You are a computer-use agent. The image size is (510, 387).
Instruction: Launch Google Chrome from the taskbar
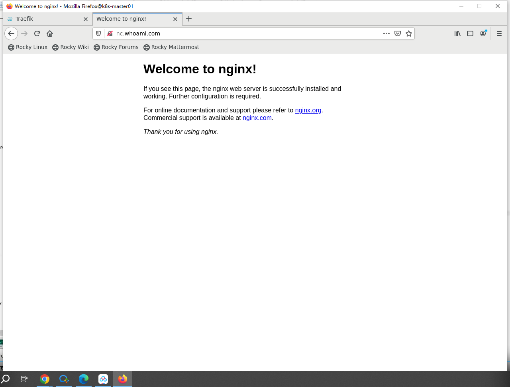45,379
